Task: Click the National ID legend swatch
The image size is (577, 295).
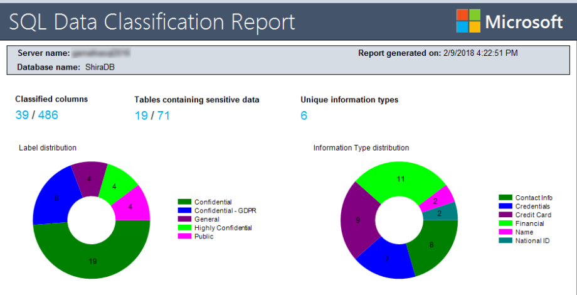Action: pyautogui.click(x=506, y=241)
